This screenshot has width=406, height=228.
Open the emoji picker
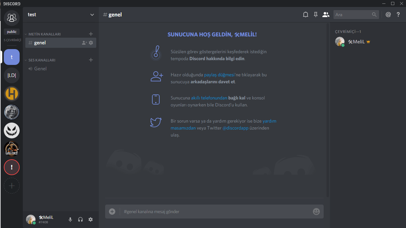[316, 212]
